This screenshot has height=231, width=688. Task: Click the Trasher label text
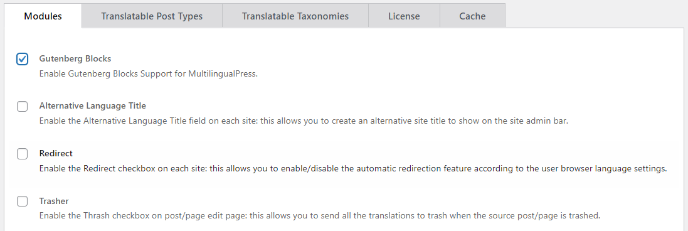click(54, 201)
